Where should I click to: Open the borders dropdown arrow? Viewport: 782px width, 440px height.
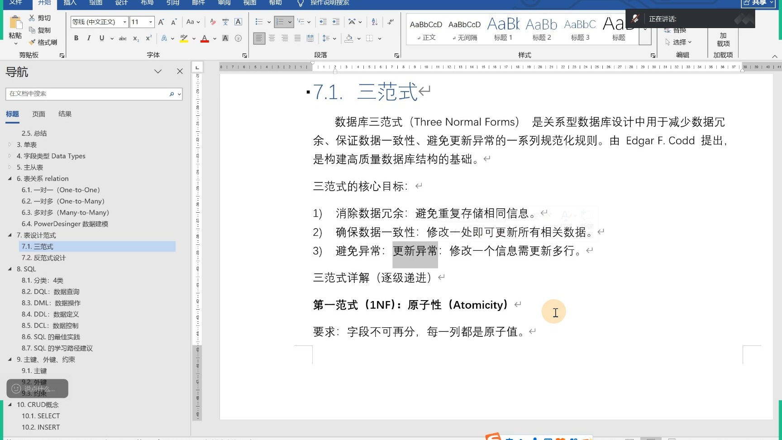[x=380, y=38]
